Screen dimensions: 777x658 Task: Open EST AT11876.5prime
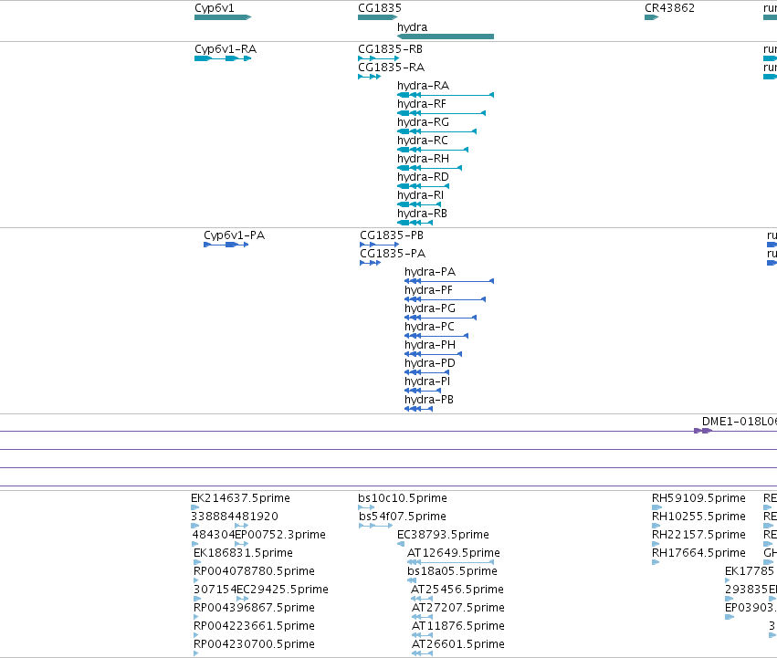(422, 635)
